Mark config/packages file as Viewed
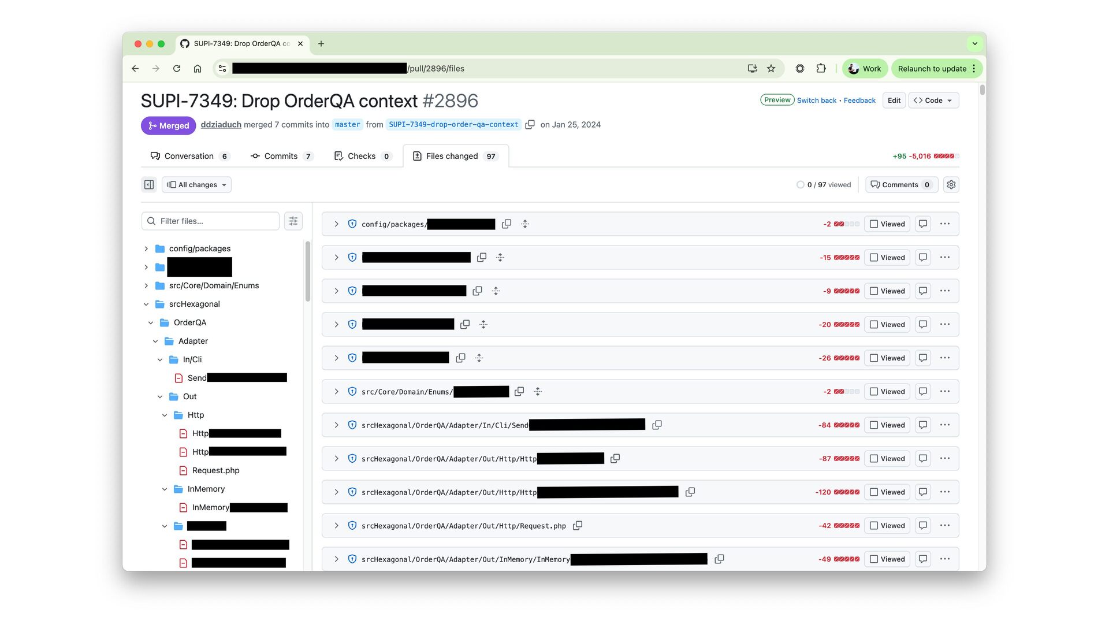This screenshot has width=1109, height=624. (x=887, y=224)
